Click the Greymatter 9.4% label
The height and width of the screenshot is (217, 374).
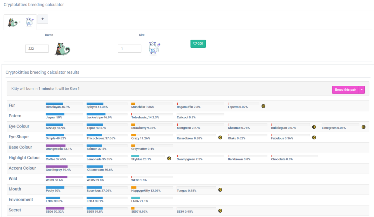(x=143, y=149)
